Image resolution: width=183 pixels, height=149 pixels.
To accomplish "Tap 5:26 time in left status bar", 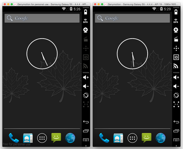I will pyautogui.click(x=77, y=9).
